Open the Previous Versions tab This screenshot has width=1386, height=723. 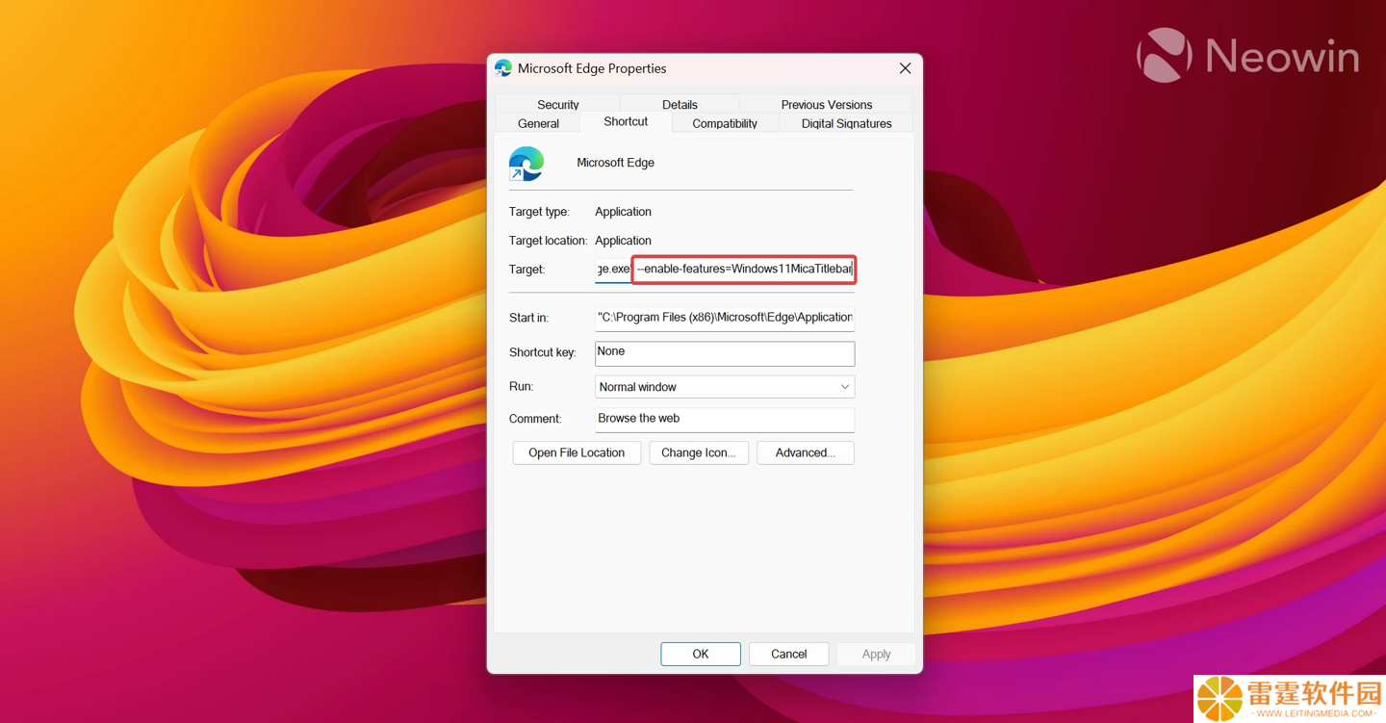tap(826, 104)
